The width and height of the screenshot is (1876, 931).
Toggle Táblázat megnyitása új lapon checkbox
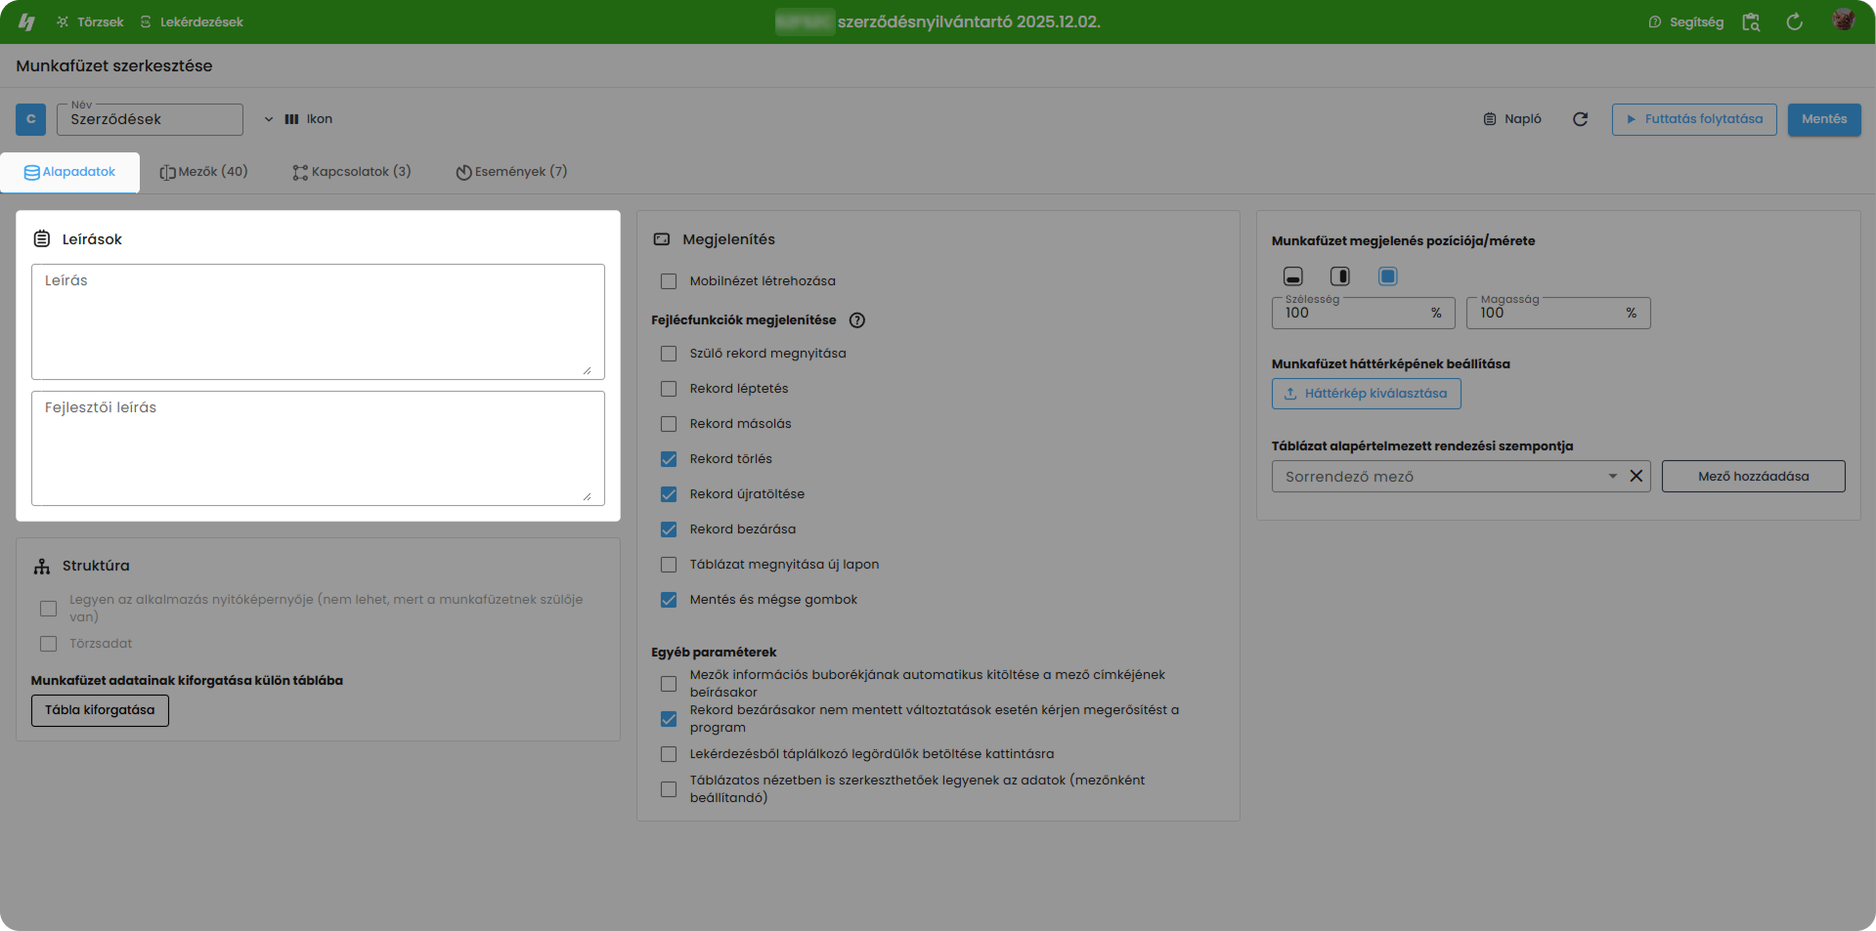coord(669,565)
